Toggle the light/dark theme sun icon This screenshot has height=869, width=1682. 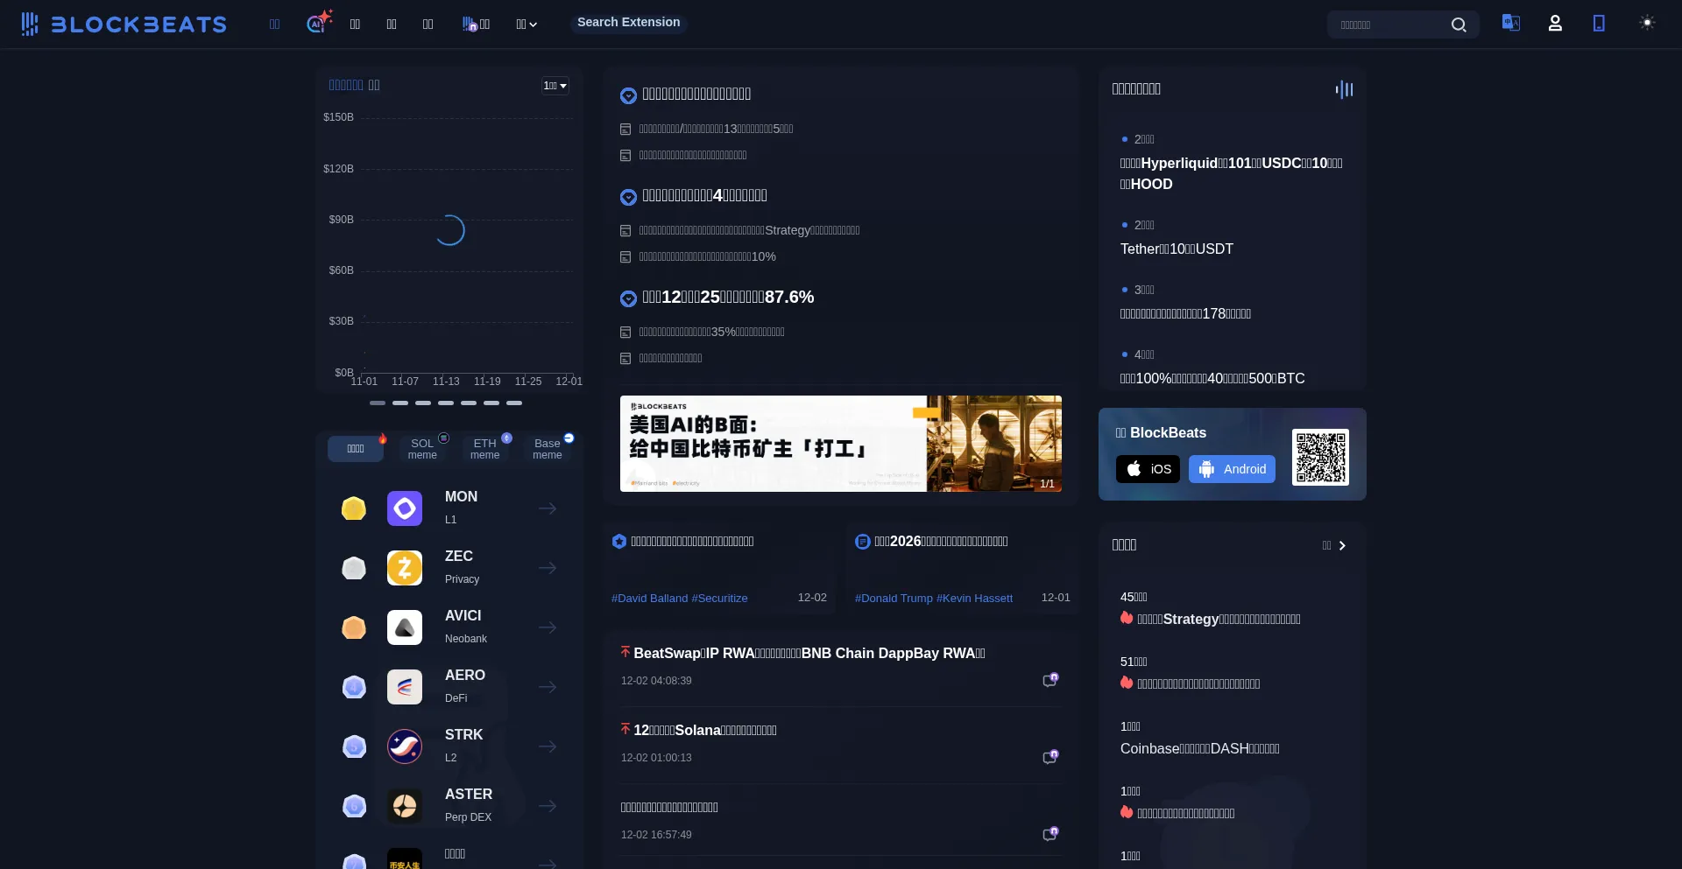click(1647, 23)
